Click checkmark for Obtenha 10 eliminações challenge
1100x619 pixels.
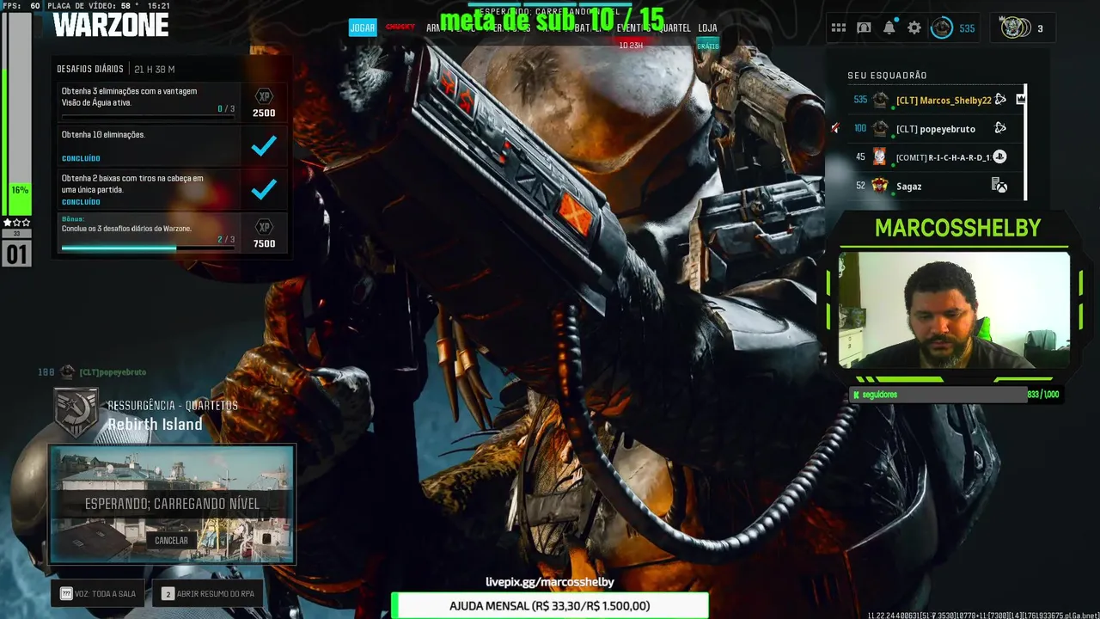pyautogui.click(x=264, y=146)
